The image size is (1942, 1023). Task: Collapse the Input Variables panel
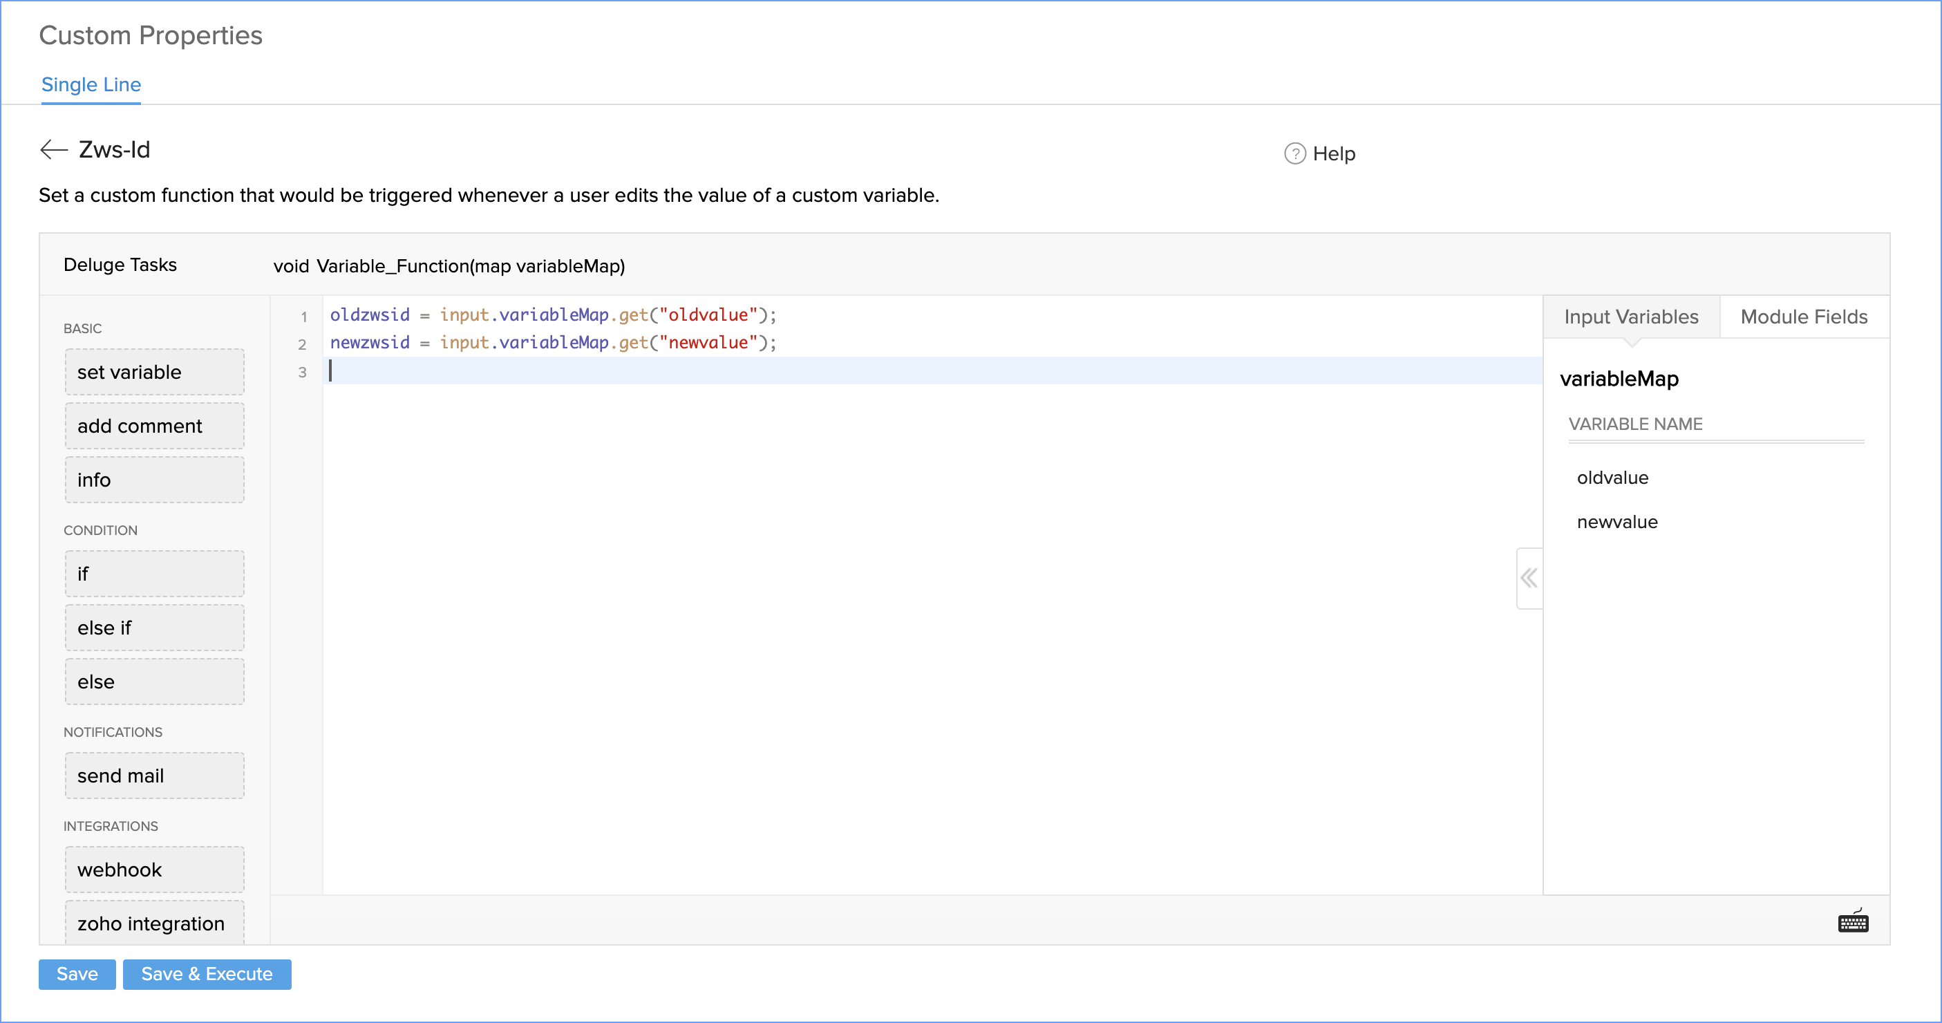[1529, 577]
